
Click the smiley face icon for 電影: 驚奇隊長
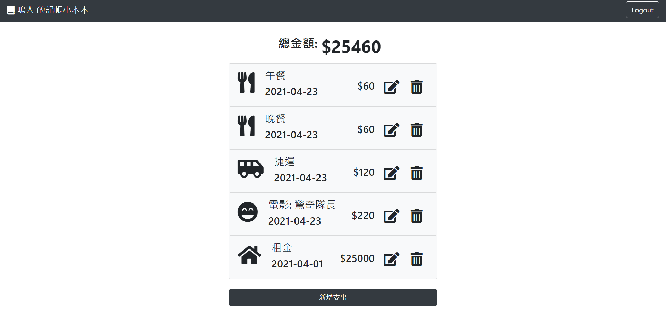248,212
